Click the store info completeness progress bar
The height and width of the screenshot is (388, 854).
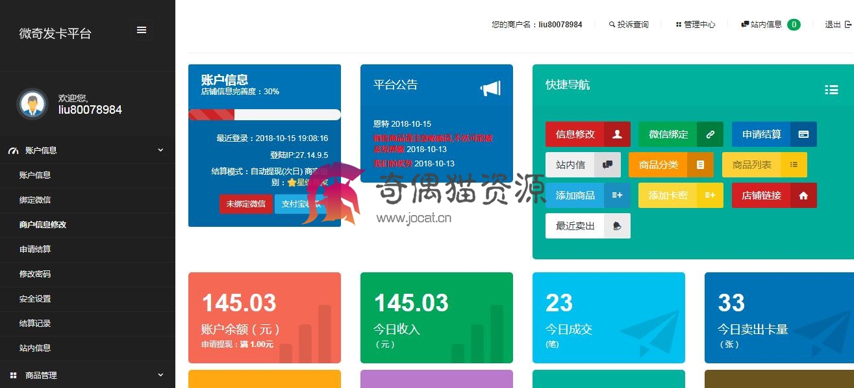[264, 115]
